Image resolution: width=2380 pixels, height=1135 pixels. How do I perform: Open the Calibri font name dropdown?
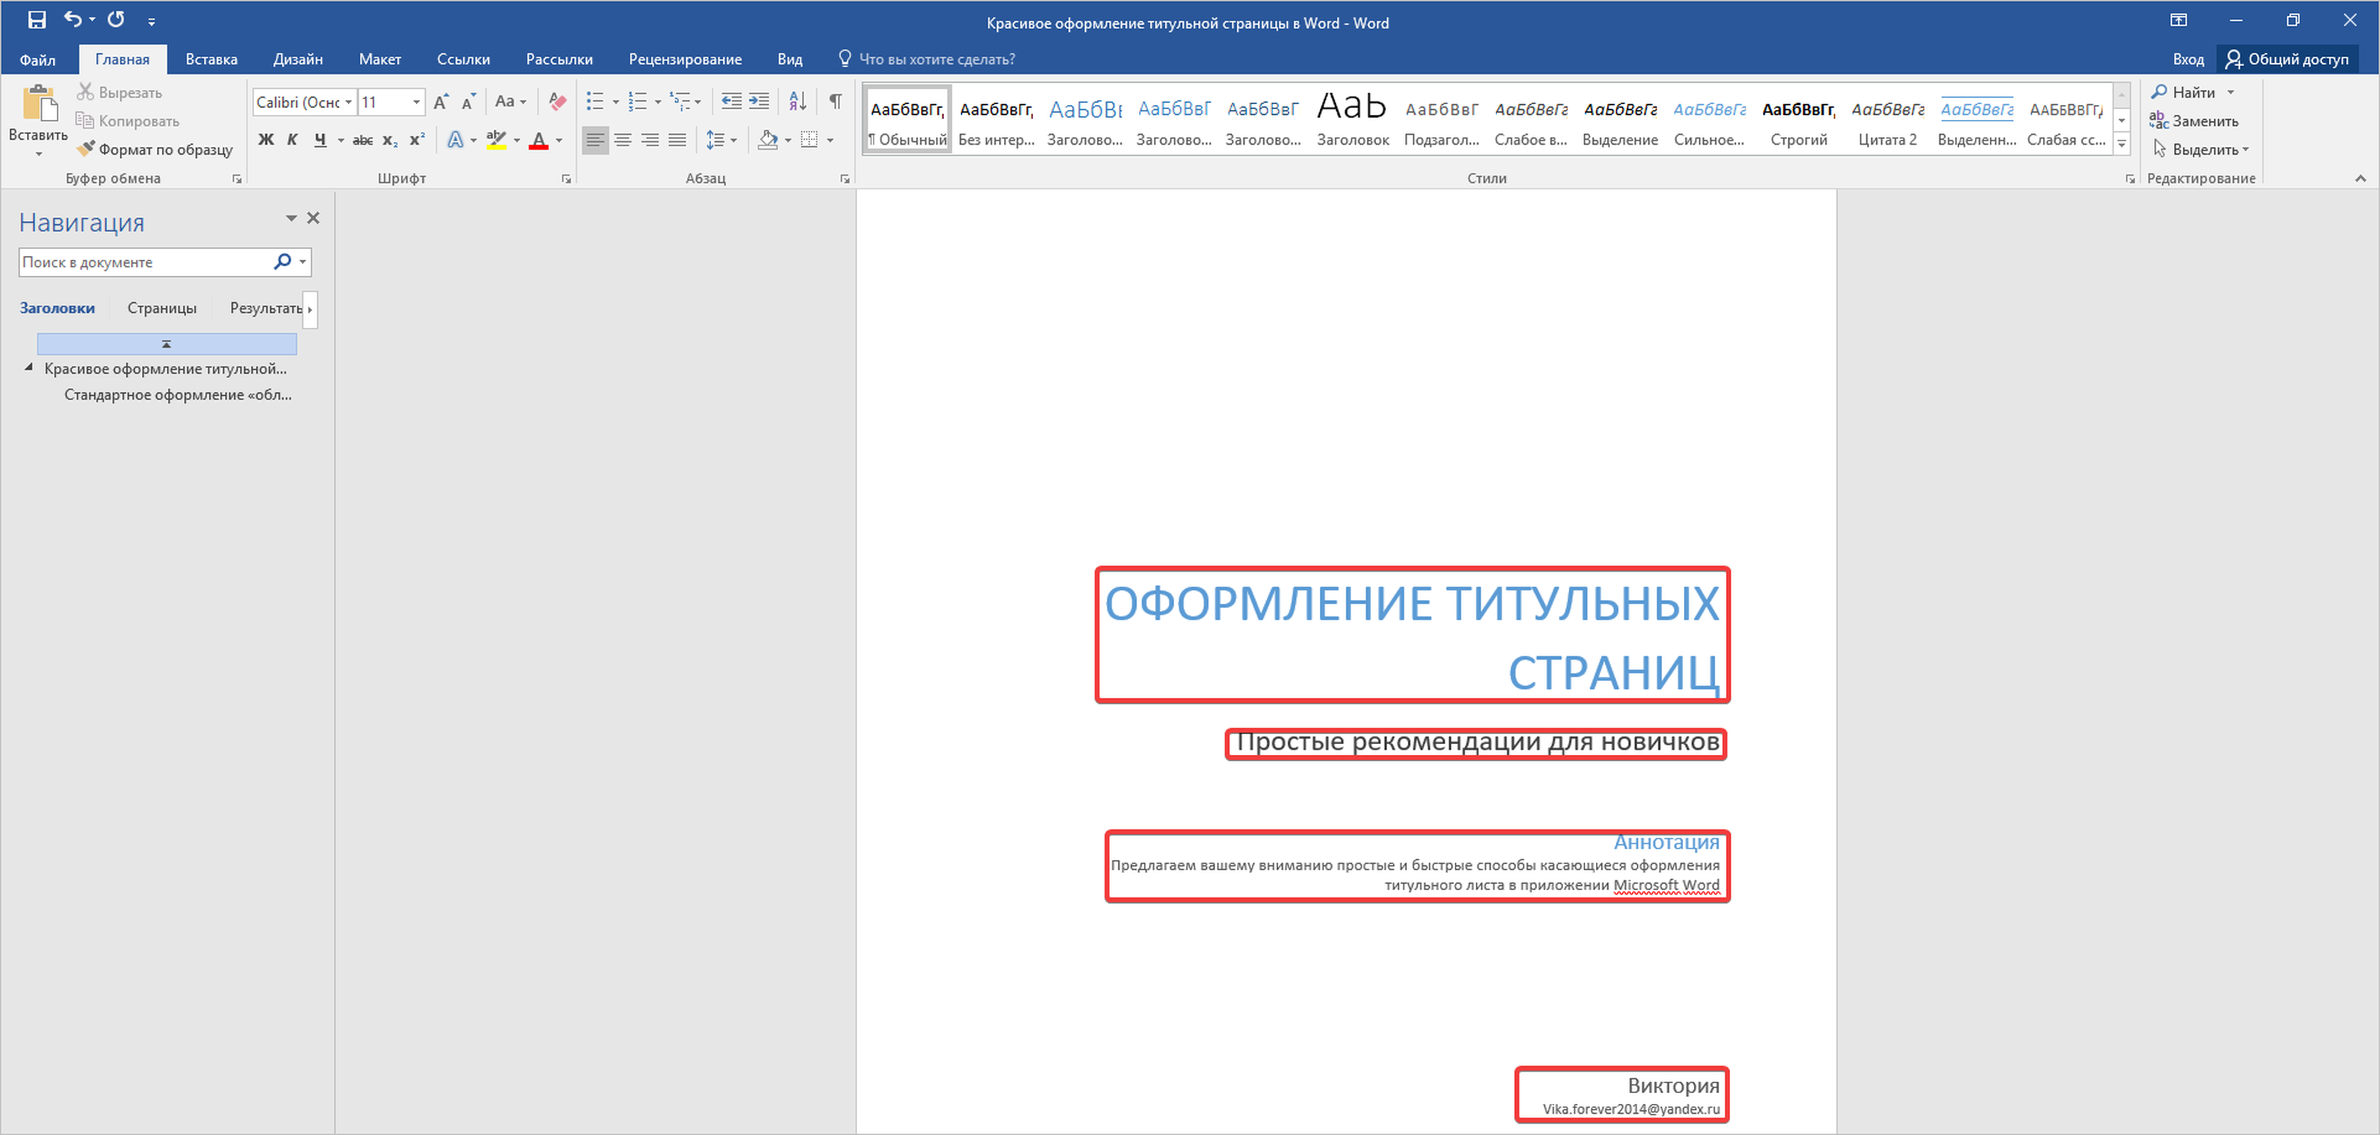coord(348,103)
